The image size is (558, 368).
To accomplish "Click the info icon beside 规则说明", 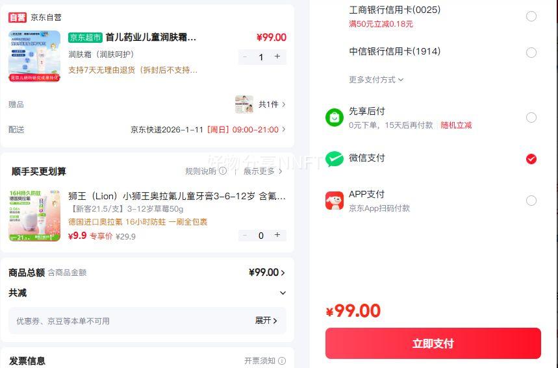I will click(x=223, y=171).
